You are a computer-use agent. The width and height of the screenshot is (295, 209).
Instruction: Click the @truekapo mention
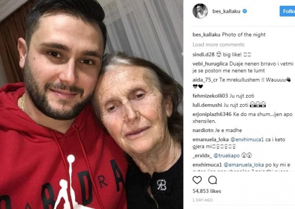click(x=226, y=155)
